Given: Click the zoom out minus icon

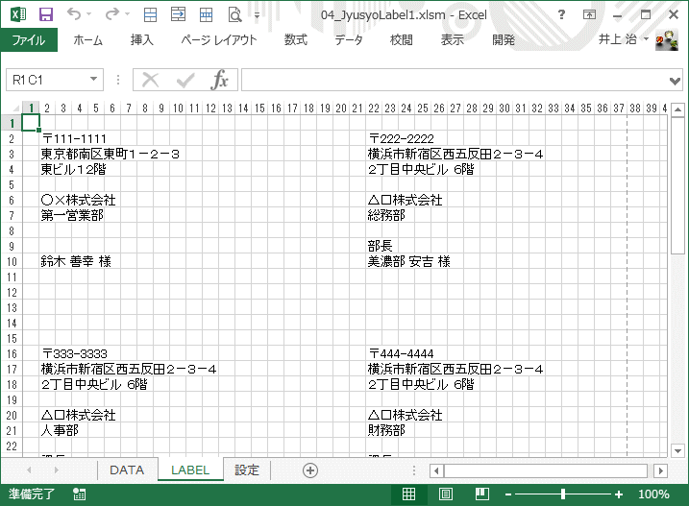Looking at the screenshot, I should click(508, 494).
